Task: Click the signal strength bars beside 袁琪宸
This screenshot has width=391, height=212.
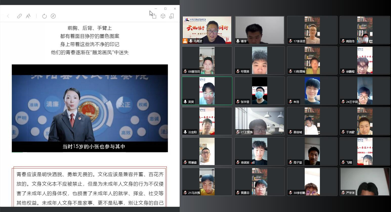Action: pyautogui.click(x=253, y=162)
